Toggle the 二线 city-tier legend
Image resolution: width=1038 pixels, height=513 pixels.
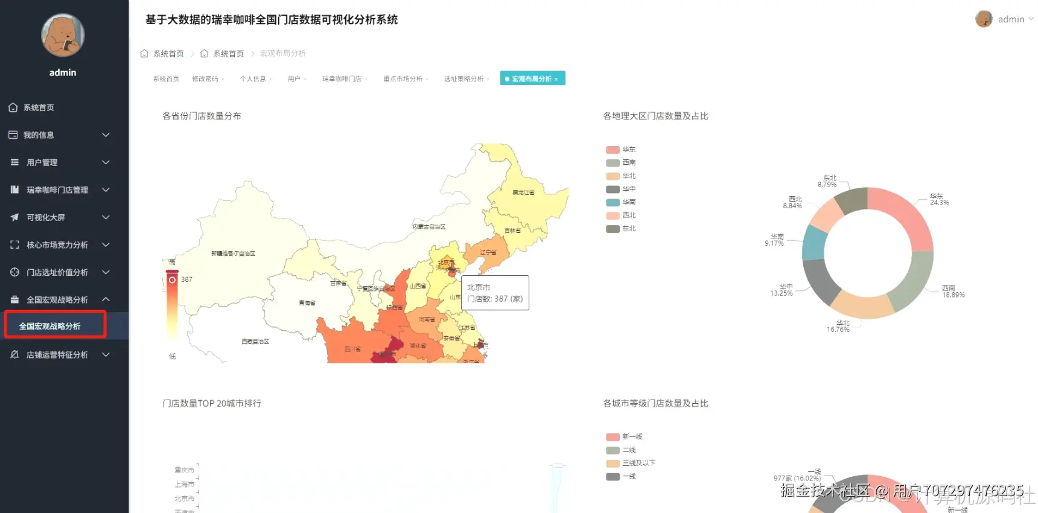pyautogui.click(x=621, y=450)
